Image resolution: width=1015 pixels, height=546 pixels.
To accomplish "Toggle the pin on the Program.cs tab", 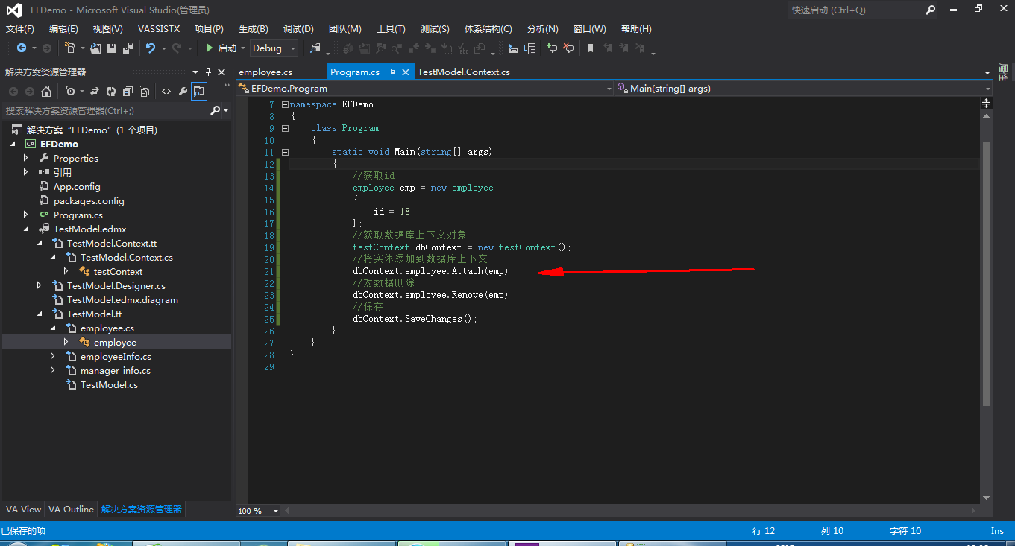I will (x=392, y=72).
